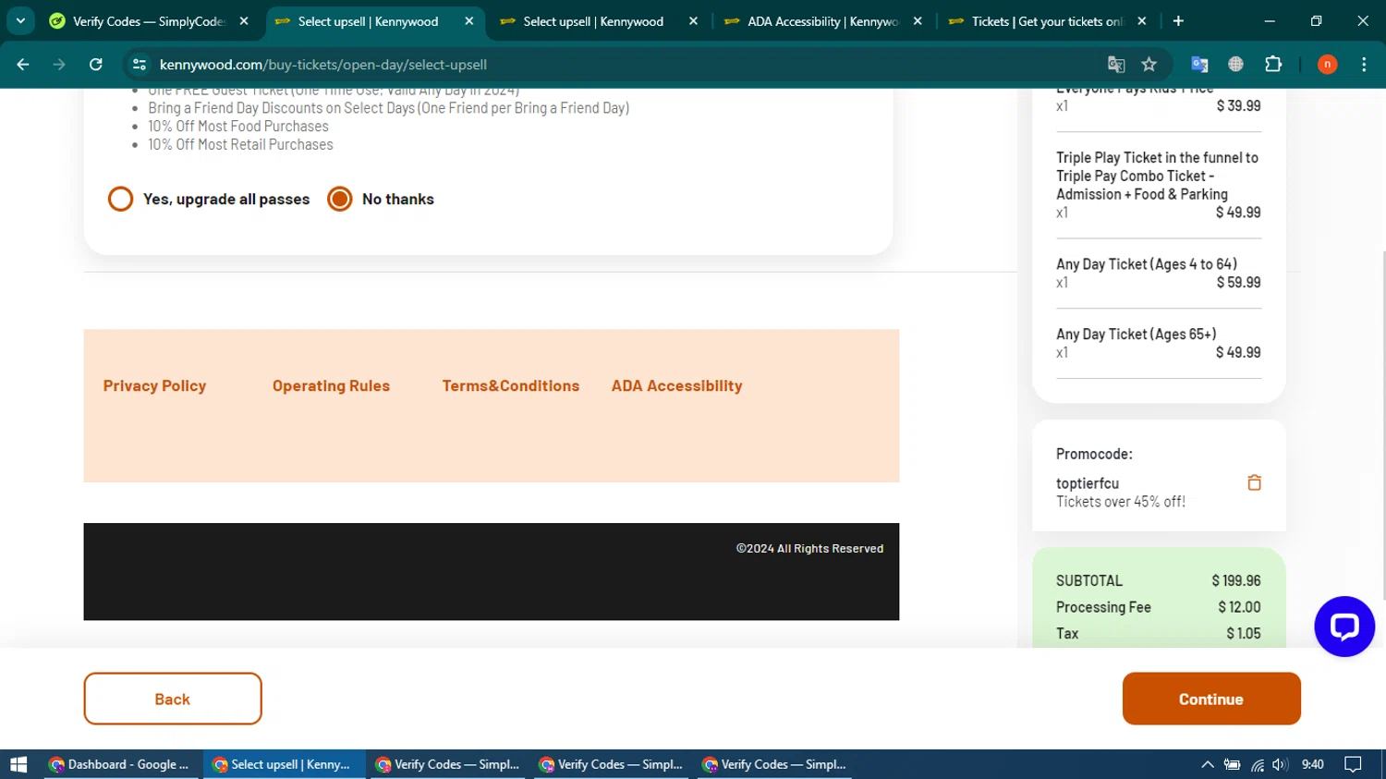Click the Continue button
Screen dimensions: 1386x779
pos(1211,699)
